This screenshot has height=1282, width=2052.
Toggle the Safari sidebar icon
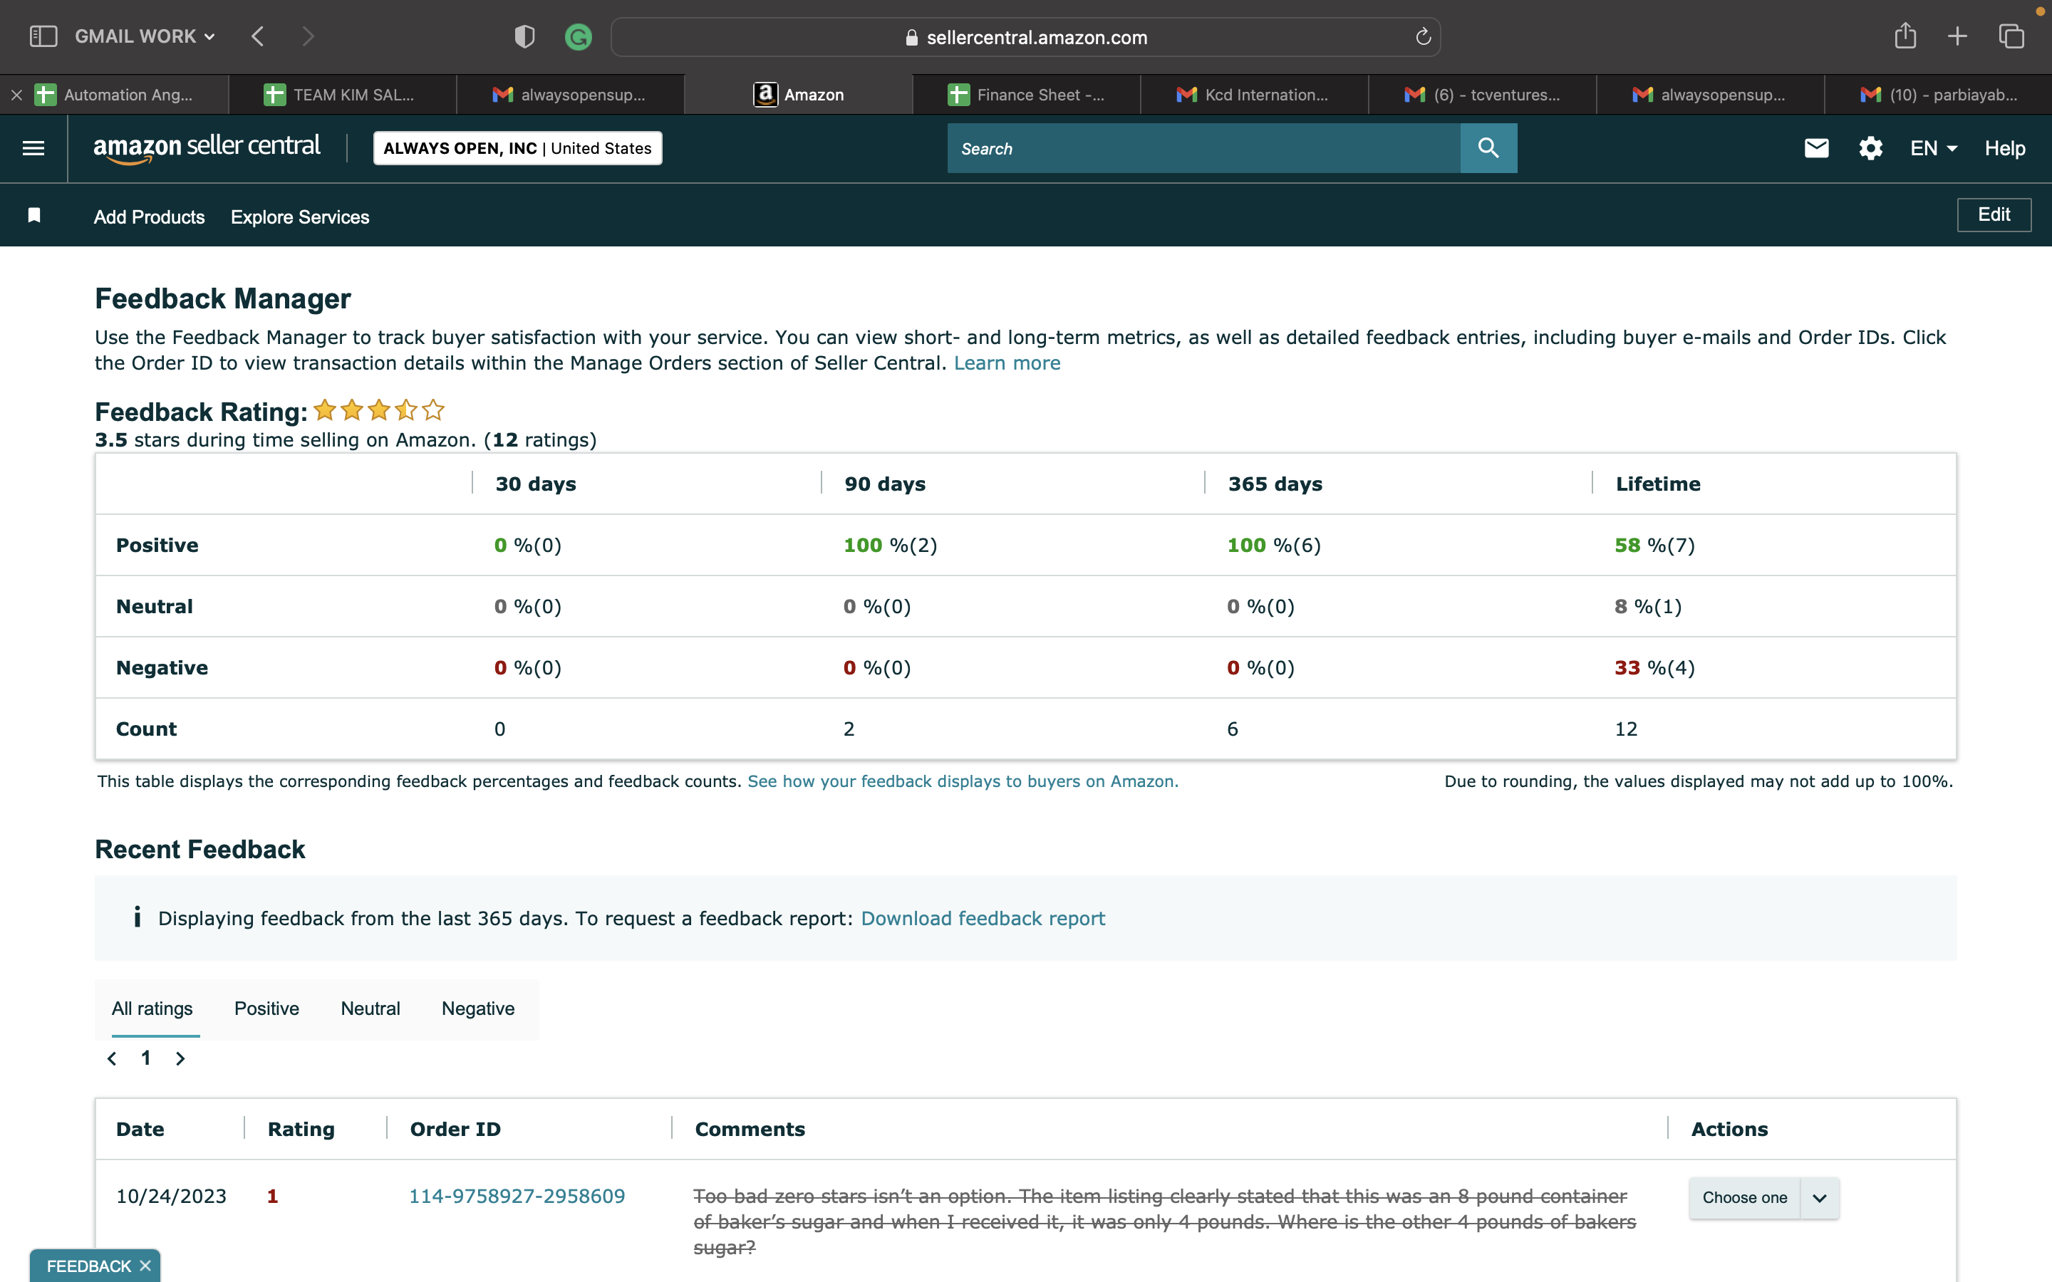(43, 36)
